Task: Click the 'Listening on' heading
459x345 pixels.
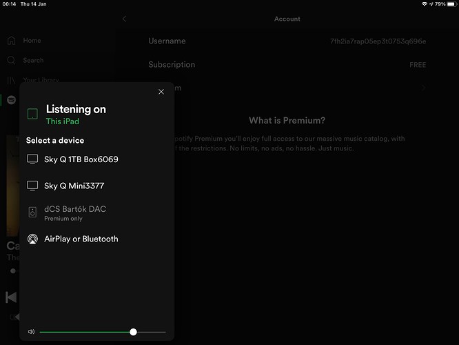Action: (x=76, y=109)
